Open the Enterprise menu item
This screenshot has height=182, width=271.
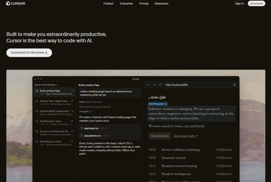[x=126, y=4]
